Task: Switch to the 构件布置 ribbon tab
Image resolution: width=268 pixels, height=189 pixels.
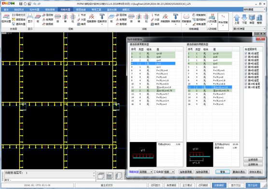Action: tap(34, 10)
